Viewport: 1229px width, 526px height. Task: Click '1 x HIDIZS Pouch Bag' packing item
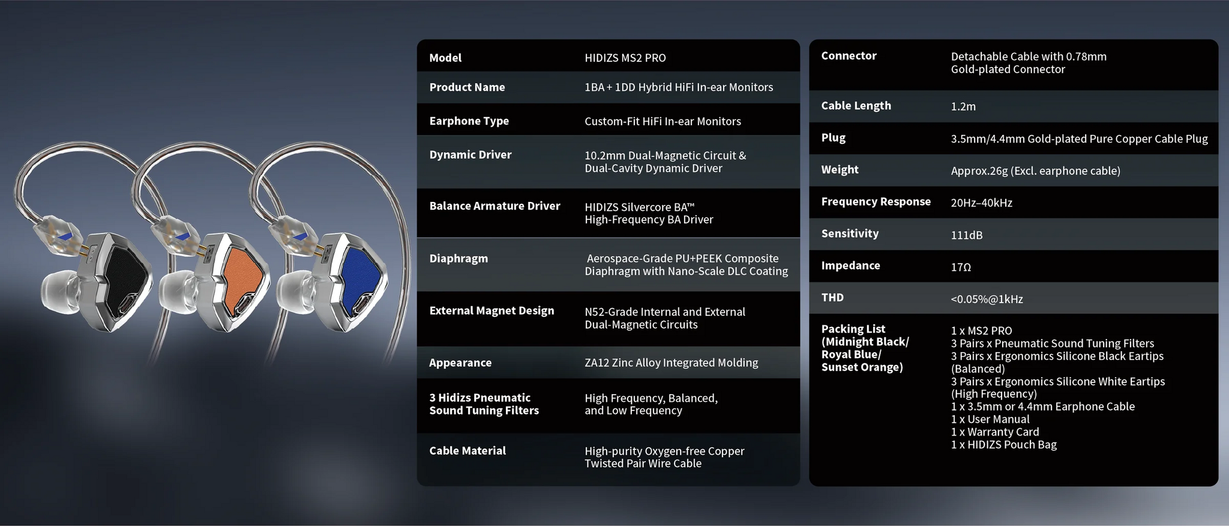tap(1003, 445)
